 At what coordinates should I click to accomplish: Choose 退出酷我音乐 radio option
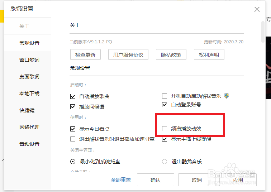165,162
